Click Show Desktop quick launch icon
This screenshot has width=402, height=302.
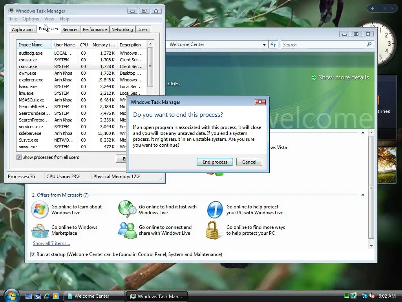[28, 296]
